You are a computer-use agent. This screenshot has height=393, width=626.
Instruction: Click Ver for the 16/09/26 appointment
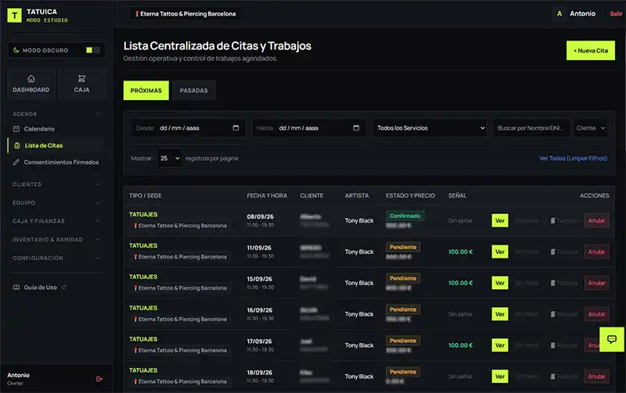(x=500, y=314)
